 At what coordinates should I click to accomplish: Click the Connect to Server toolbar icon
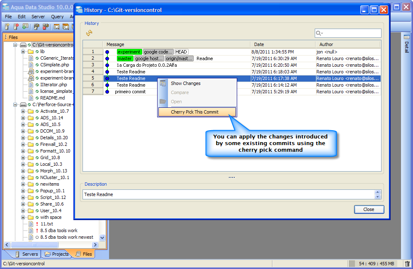[36, 27]
